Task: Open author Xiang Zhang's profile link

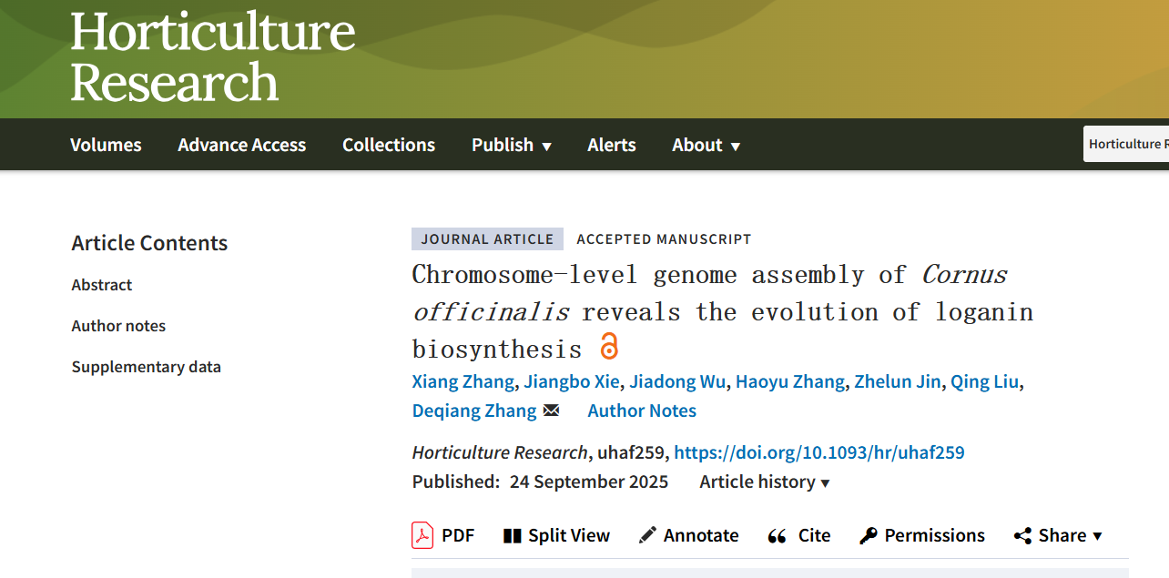Action: click(x=463, y=381)
